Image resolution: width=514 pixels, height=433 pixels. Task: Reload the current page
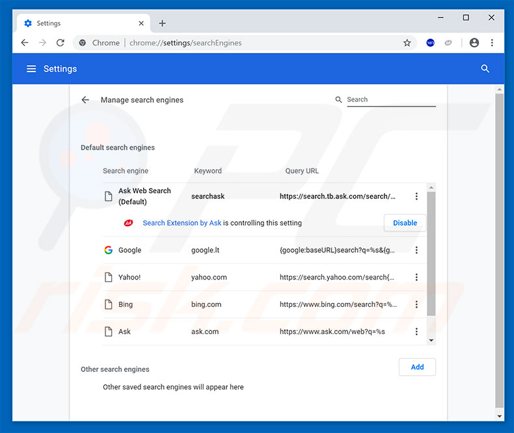(61, 42)
